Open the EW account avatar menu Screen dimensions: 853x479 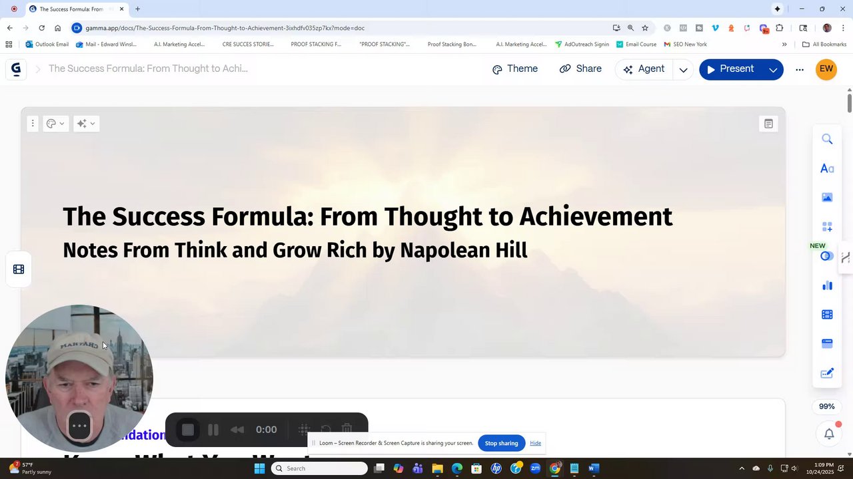click(x=826, y=69)
